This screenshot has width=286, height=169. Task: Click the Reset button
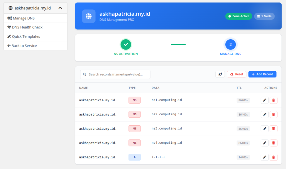point(237,74)
